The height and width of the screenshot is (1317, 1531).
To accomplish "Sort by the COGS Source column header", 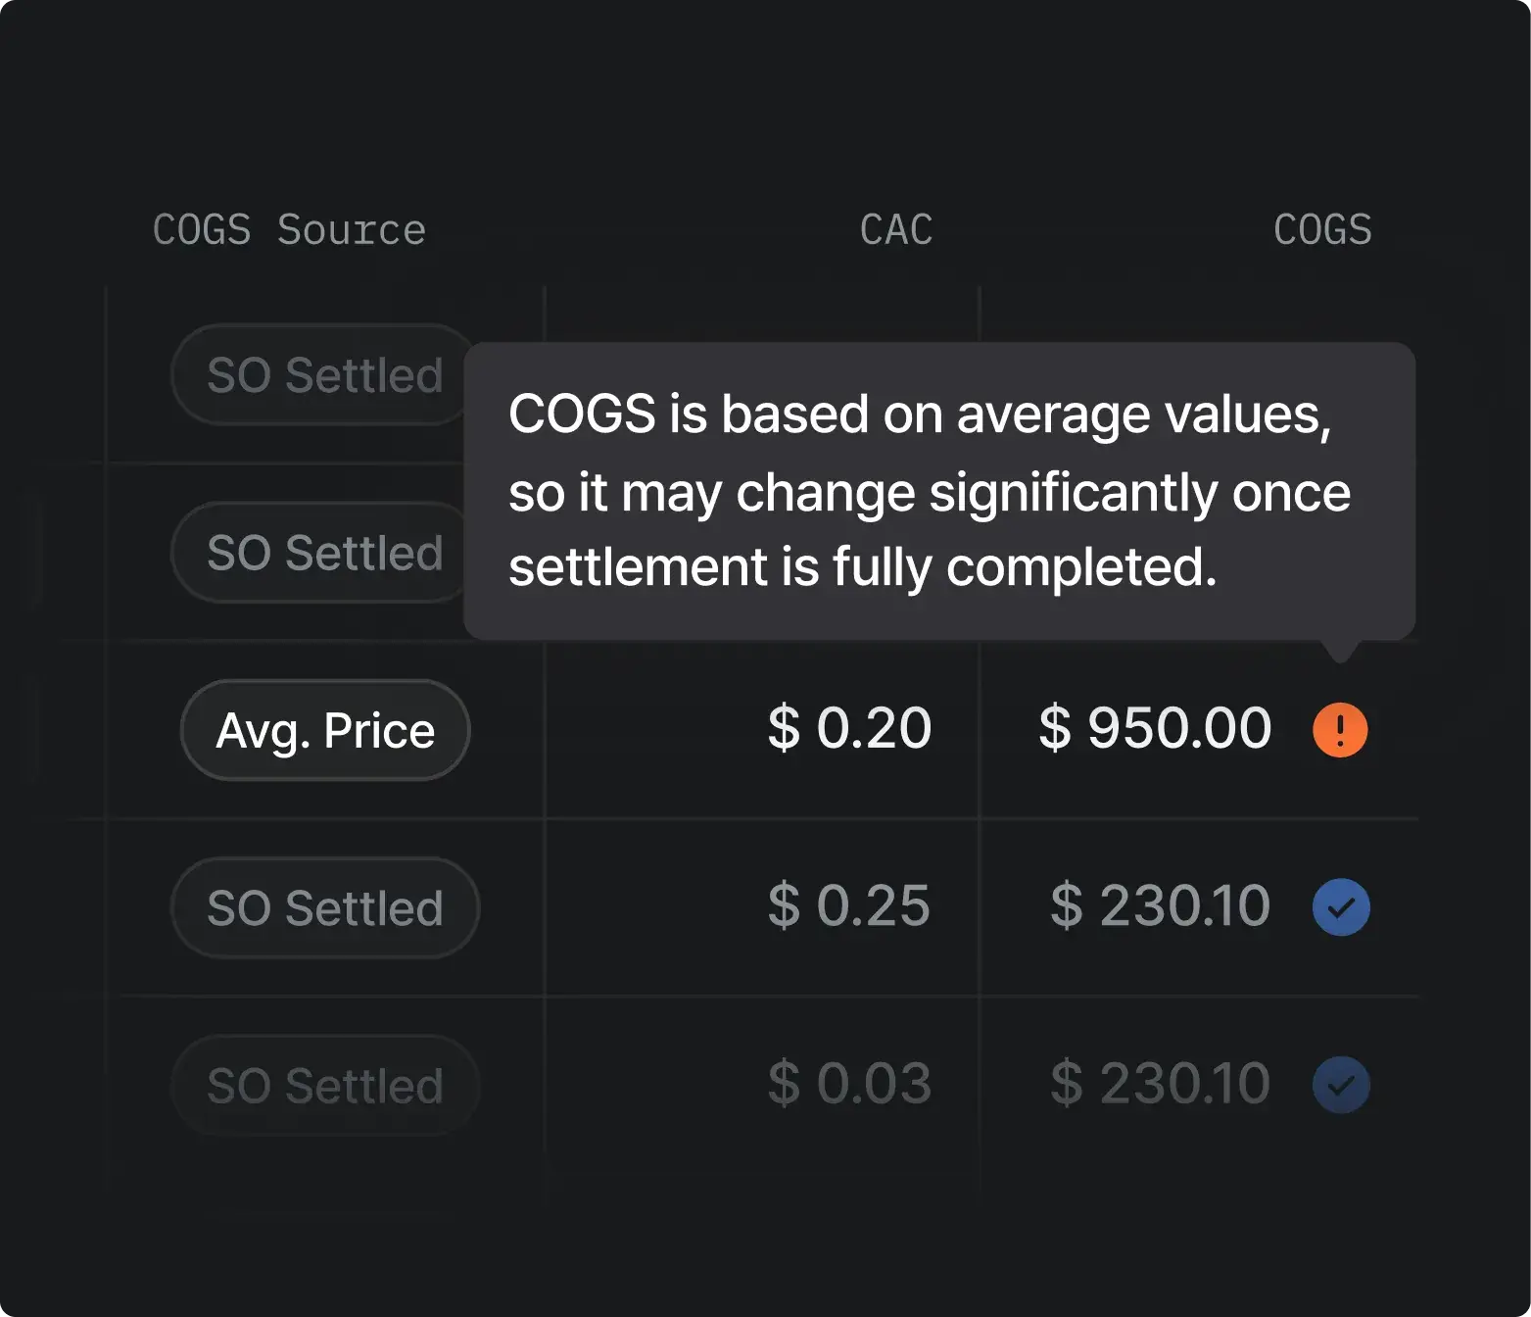I will (x=289, y=230).
